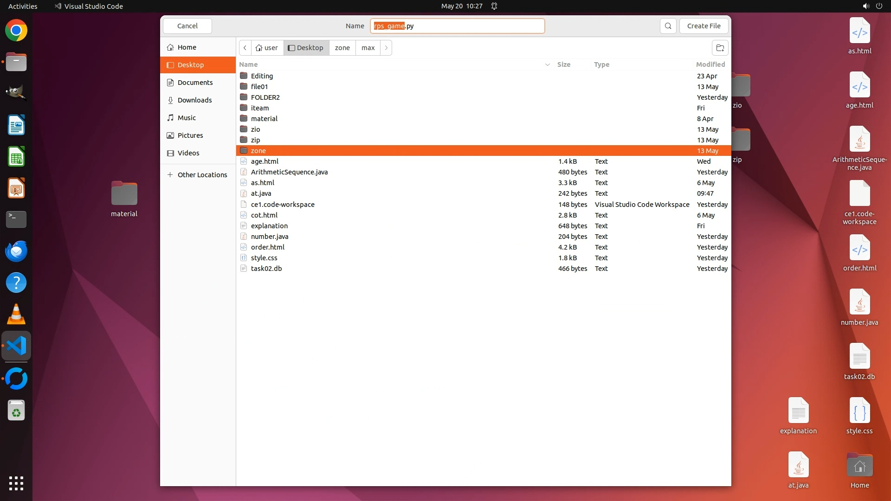
Task: Click the Modified column header
Action: coord(710,64)
